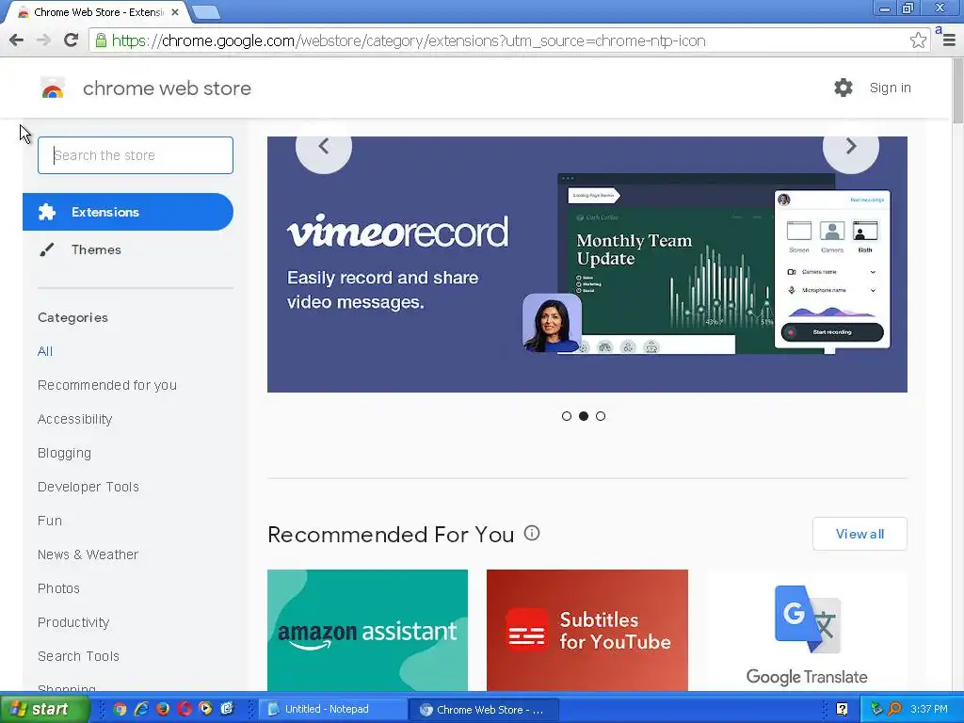Open the Fun category
The image size is (964, 723).
(50, 520)
